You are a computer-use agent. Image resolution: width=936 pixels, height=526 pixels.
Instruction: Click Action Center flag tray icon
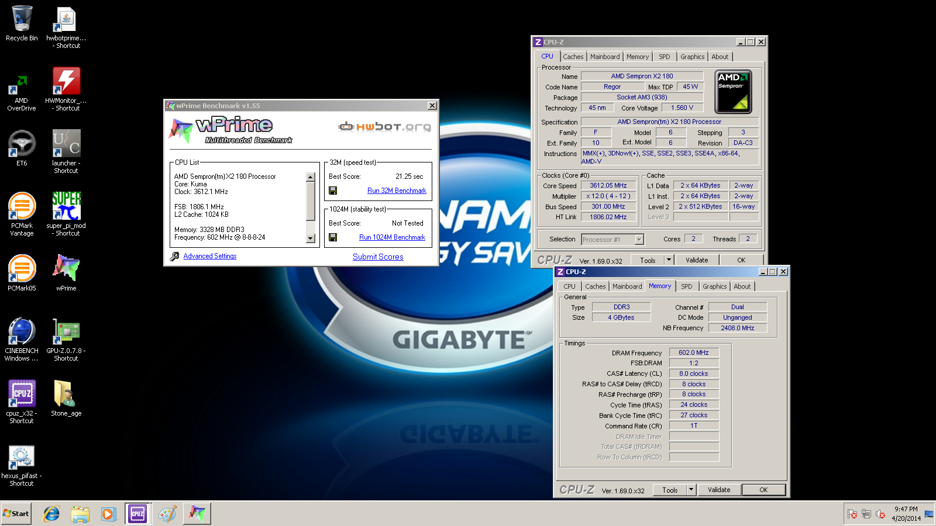coord(852,514)
